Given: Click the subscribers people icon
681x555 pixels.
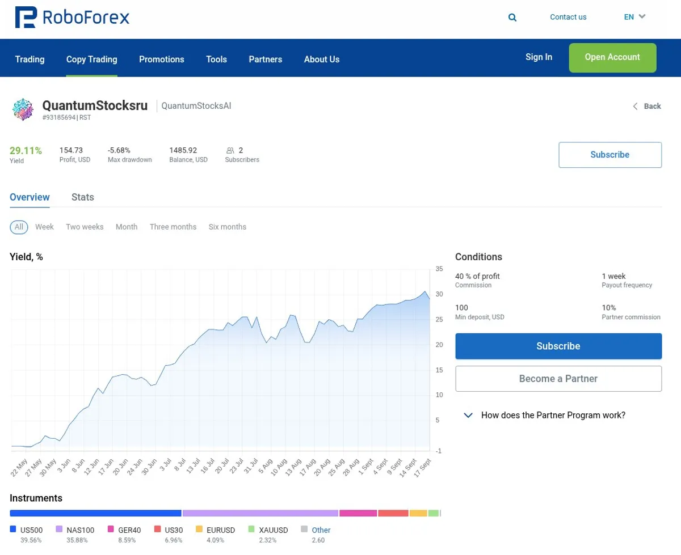Looking at the screenshot, I should coord(230,151).
